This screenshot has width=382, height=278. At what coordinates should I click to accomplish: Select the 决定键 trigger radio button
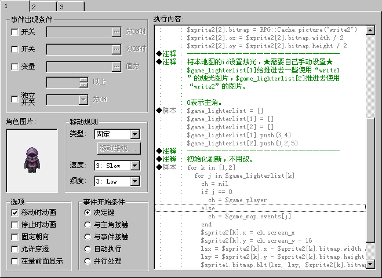87,213
